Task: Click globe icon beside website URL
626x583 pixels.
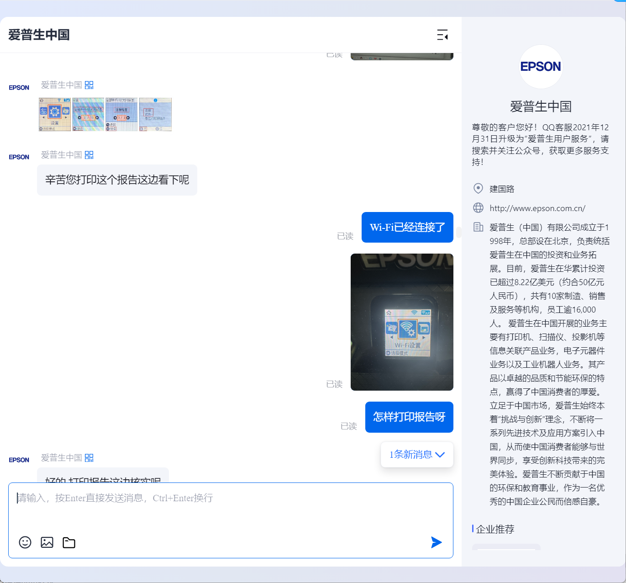Action: coord(478,208)
